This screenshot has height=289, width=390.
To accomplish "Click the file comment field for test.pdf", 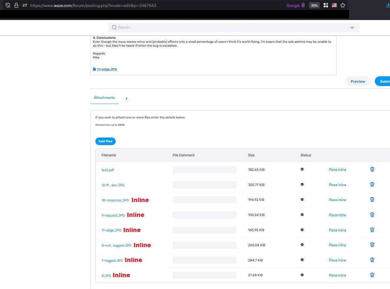I will [x=204, y=170].
